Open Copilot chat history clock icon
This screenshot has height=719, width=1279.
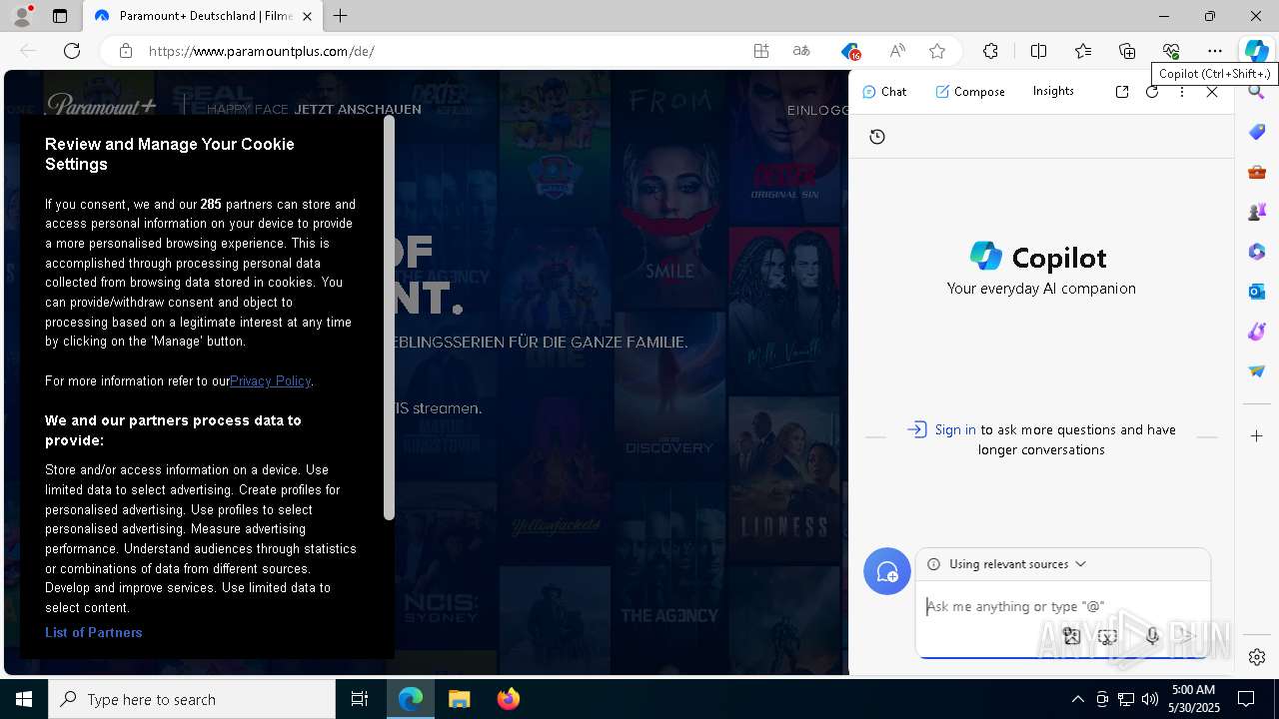(x=877, y=137)
